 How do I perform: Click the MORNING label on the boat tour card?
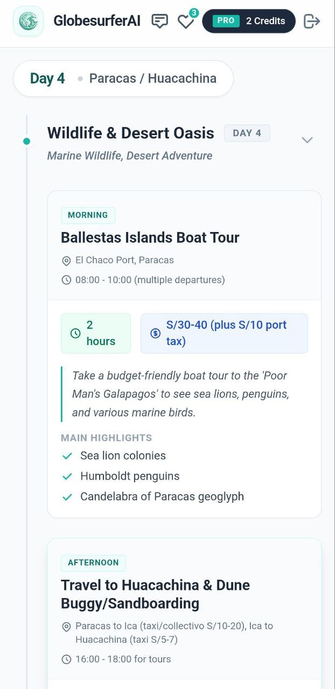88,215
